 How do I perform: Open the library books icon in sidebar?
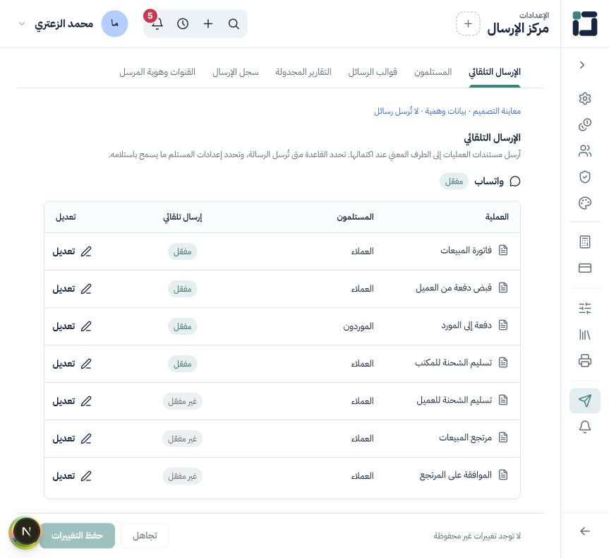coord(584,334)
